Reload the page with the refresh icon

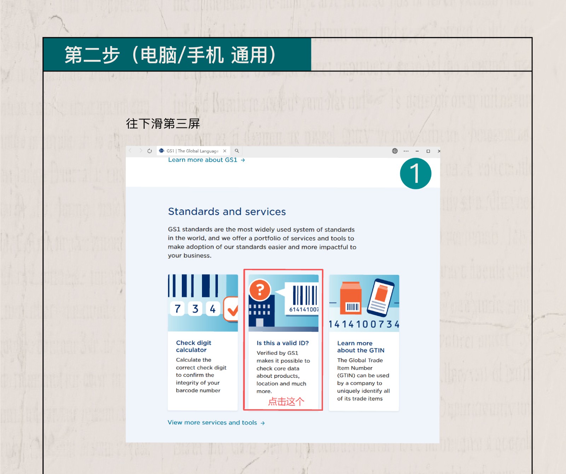point(150,151)
